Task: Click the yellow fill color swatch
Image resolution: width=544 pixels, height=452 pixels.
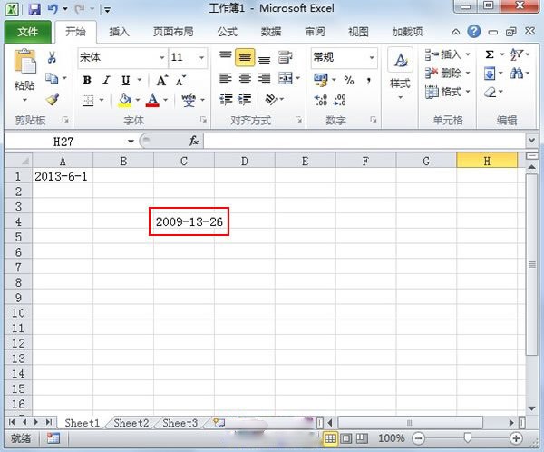Action: tap(125, 101)
